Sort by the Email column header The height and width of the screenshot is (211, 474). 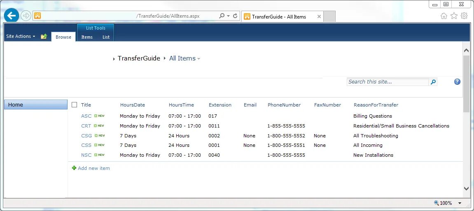[x=250, y=105]
